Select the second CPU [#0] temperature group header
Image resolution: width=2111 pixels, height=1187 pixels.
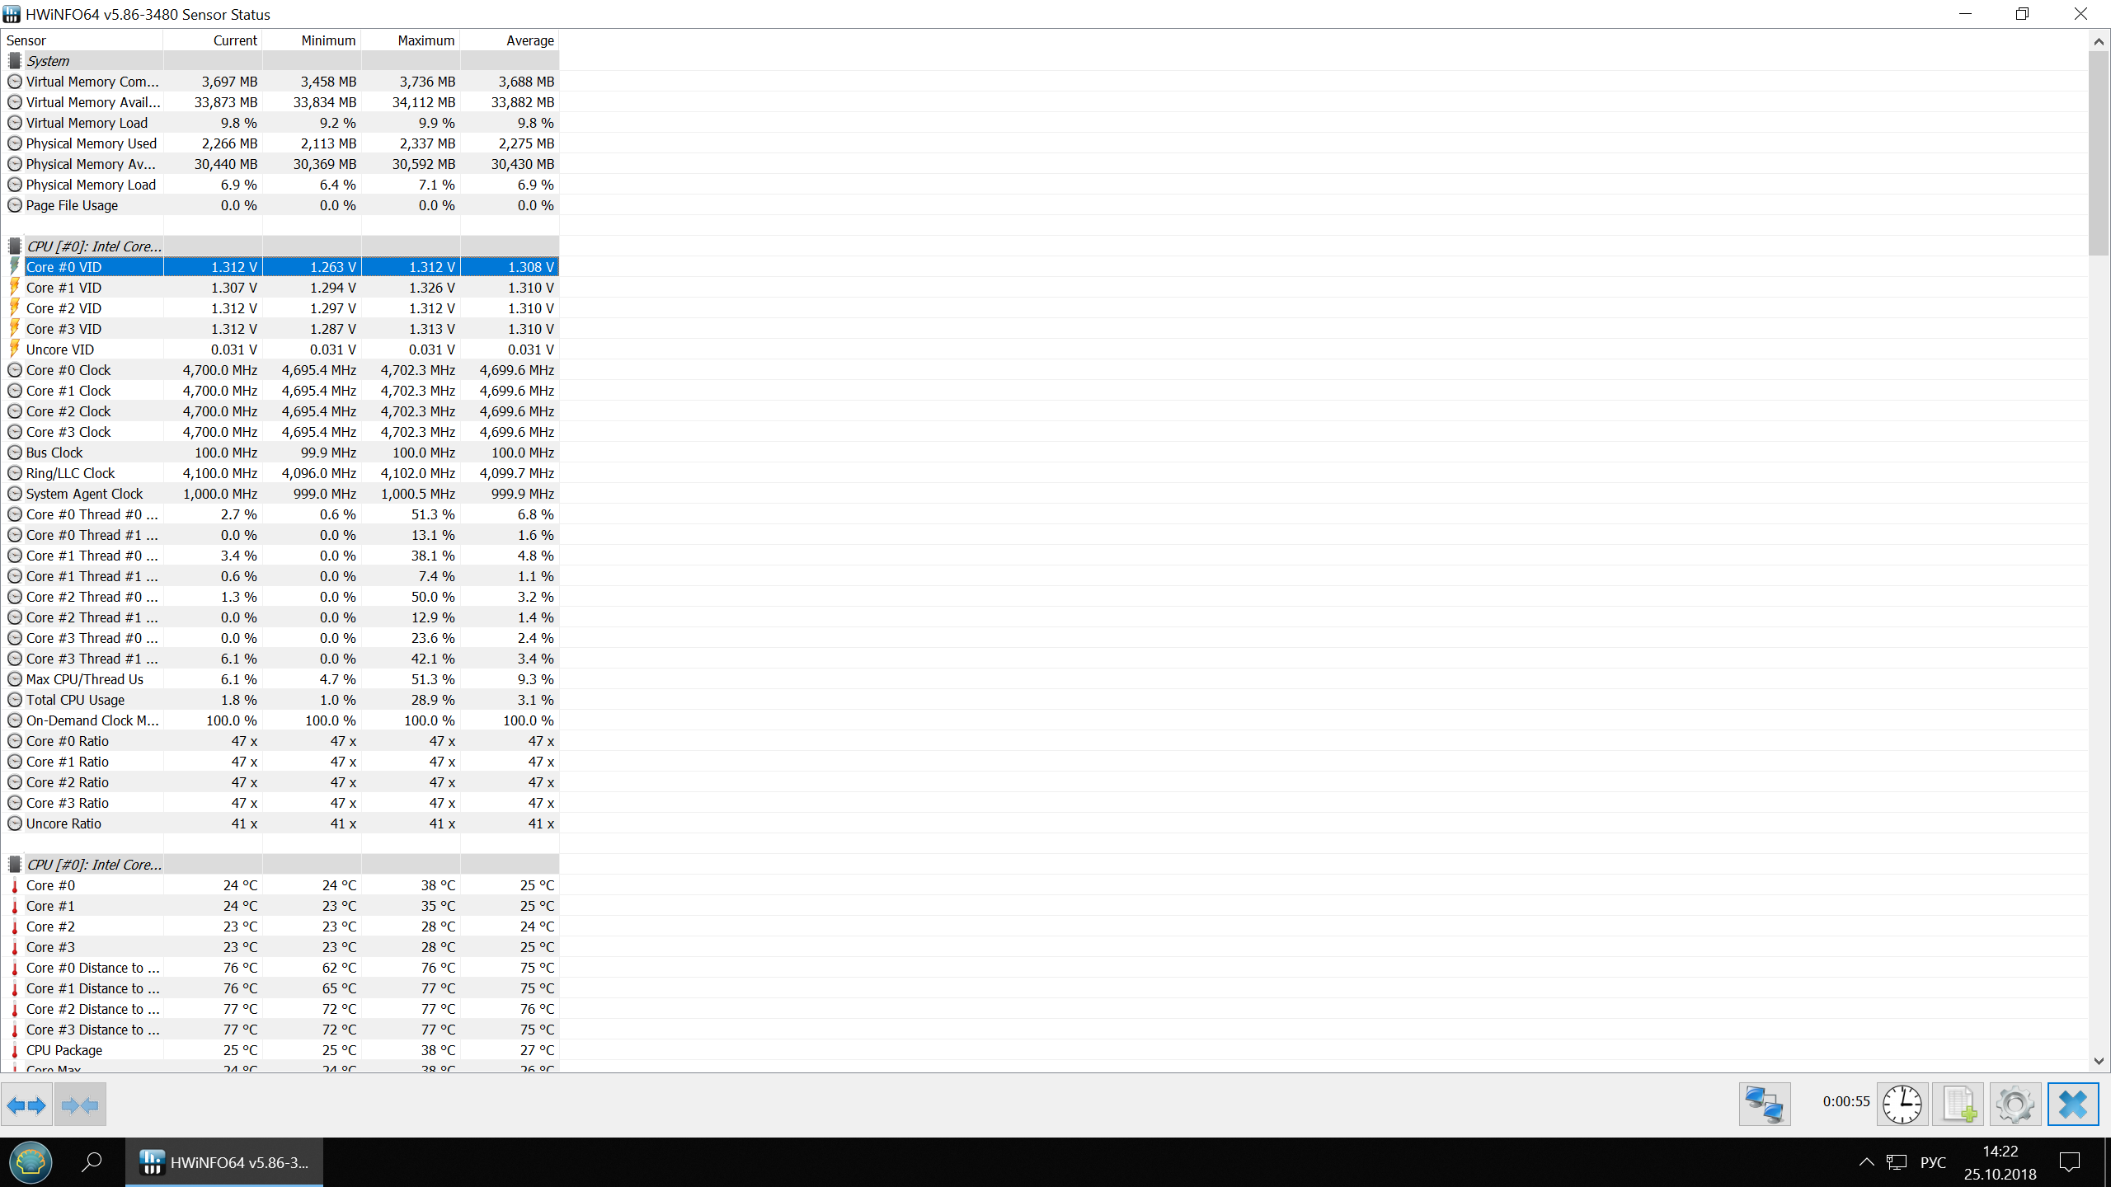click(x=93, y=865)
